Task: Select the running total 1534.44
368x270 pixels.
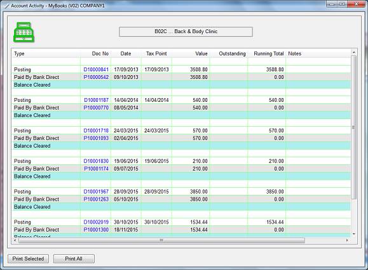Action: point(275,222)
